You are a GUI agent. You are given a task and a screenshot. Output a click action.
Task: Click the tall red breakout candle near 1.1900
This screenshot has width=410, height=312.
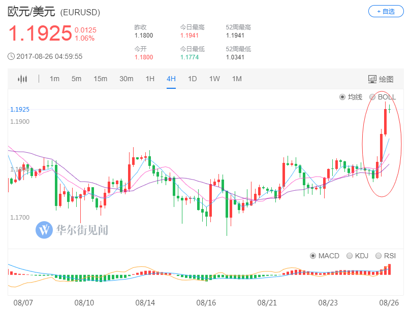coord(386,122)
